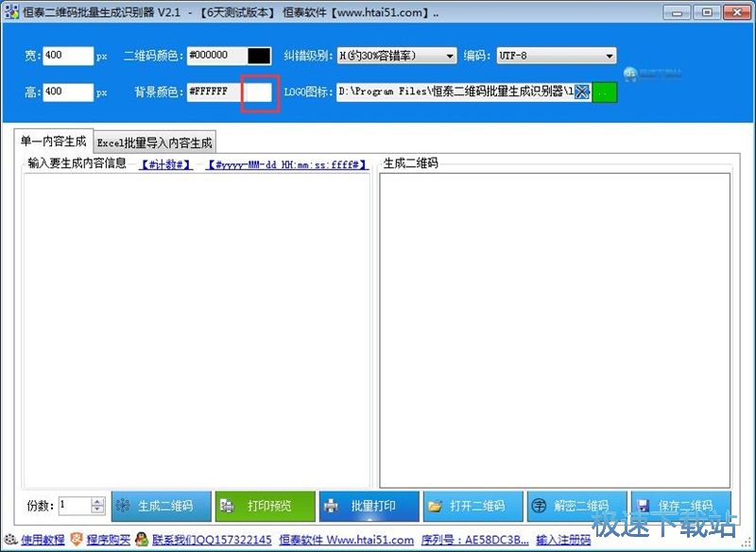
Task: Insert the 【#计数#】 placeholder link
Action: tap(166, 164)
